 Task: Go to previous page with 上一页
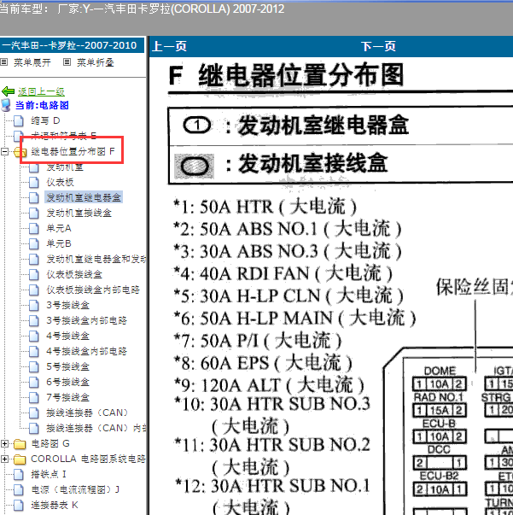pyautogui.click(x=169, y=46)
